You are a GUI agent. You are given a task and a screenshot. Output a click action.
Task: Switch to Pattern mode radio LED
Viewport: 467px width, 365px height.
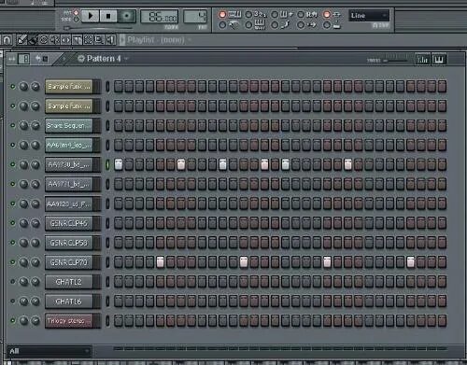tap(76, 13)
